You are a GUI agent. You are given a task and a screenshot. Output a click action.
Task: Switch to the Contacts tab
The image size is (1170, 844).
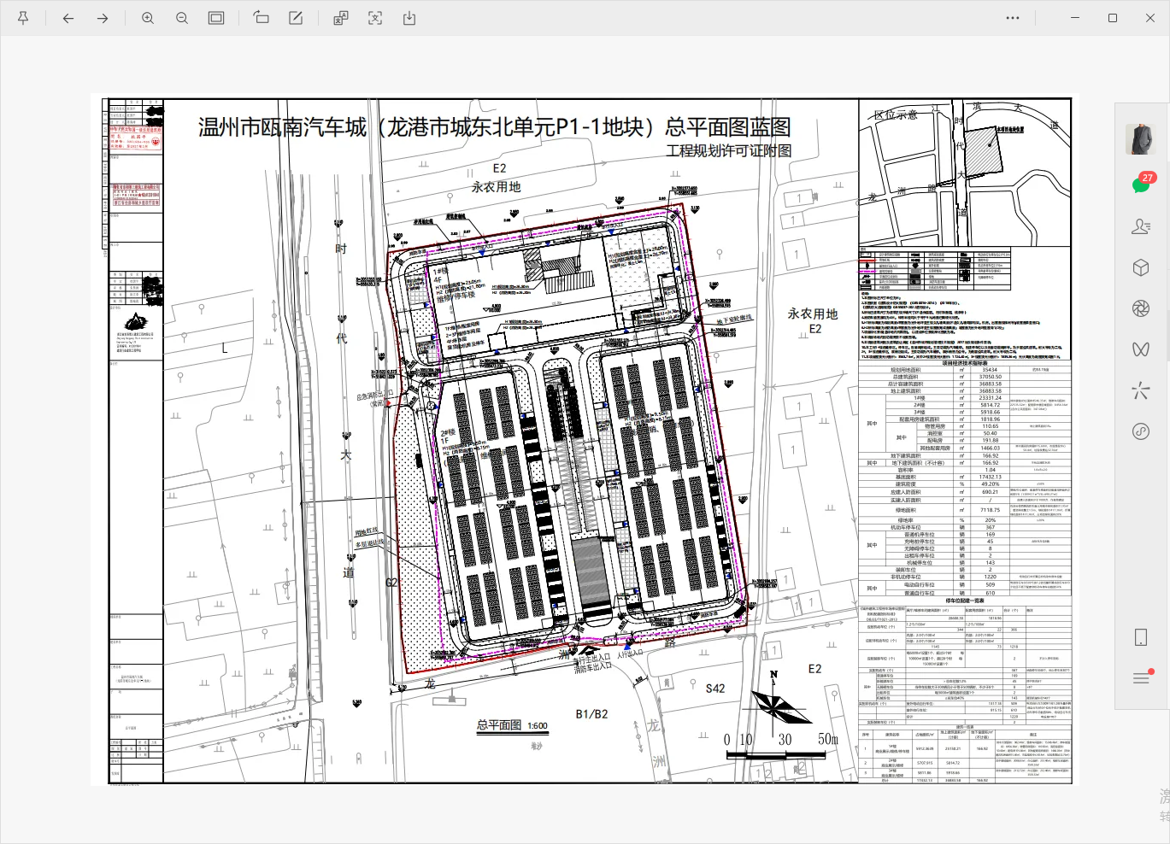coord(1141,226)
